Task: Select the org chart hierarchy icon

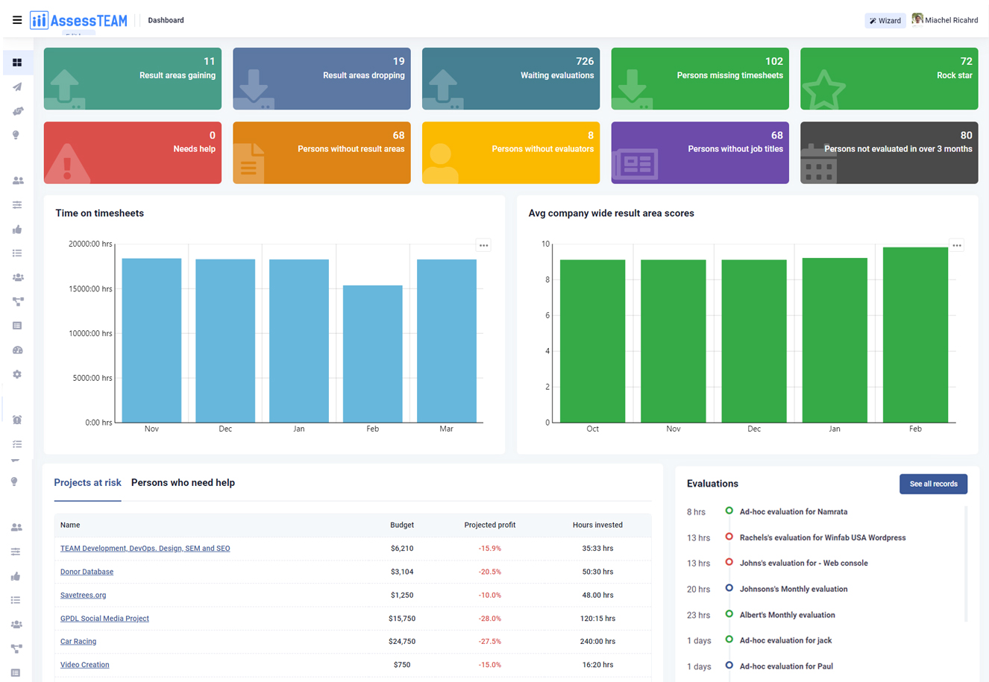Action: [16, 301]
